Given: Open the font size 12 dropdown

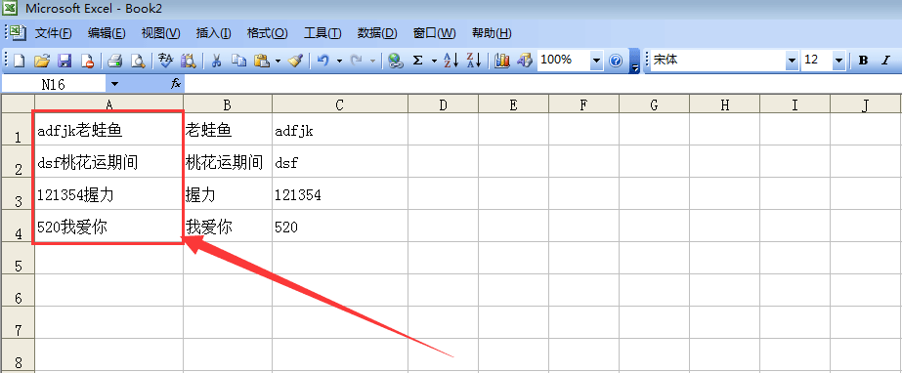Looking at the screenshot, I should point(838,61).
